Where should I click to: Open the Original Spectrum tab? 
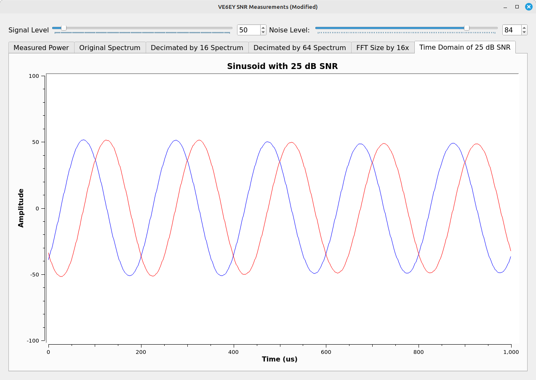click(x=109, y=48)
